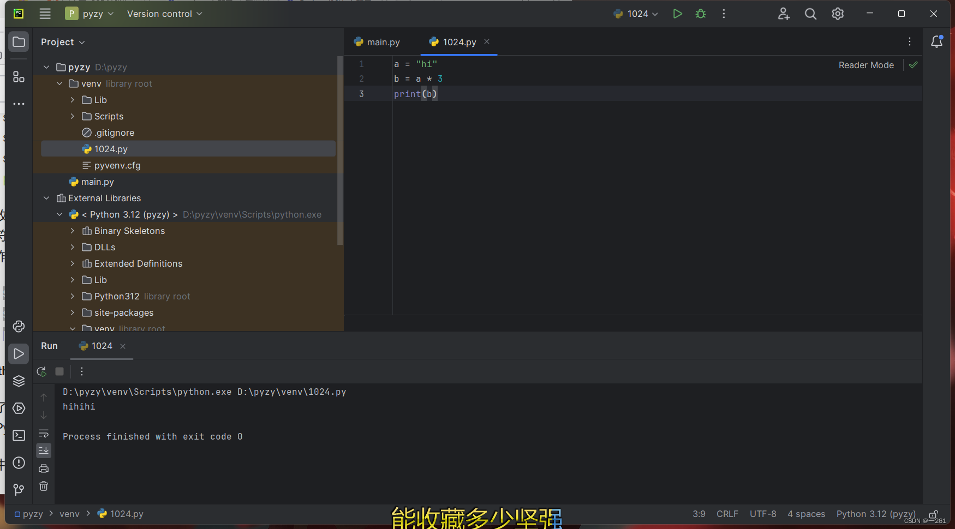
Task: Select the 1024.py file in Project tree
Action: pos(111,148)
